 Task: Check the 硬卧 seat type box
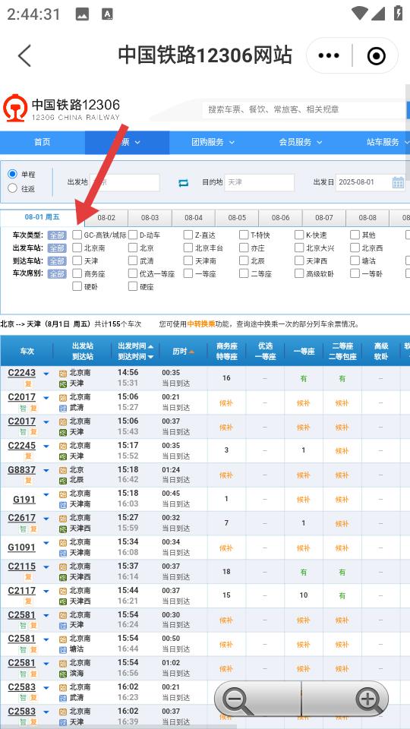click(x=77, y=286)
